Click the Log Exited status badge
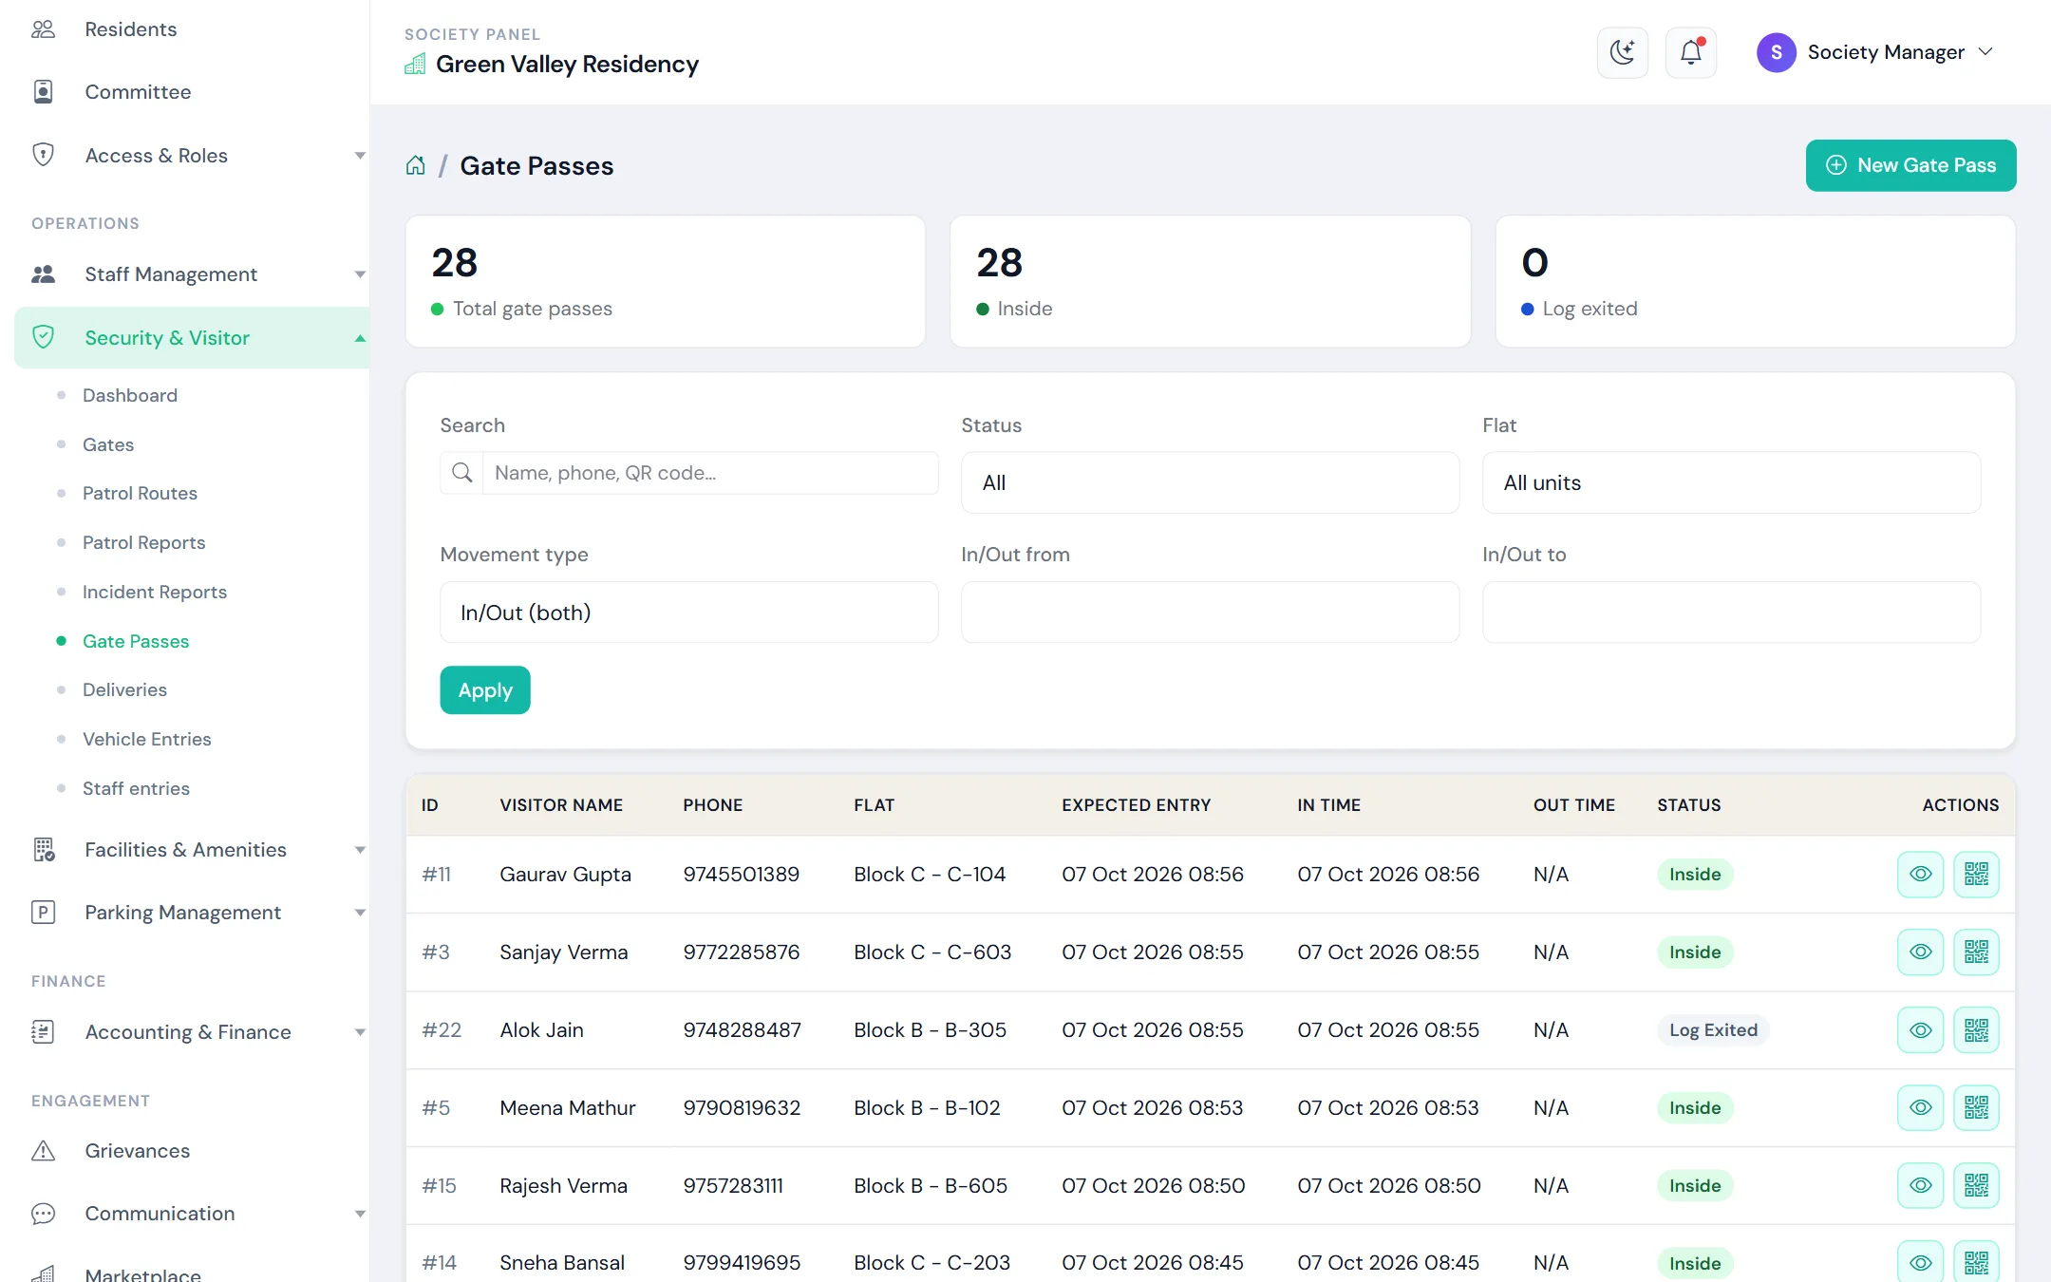The image size is (2051, 1282). coord(1713,1030)
